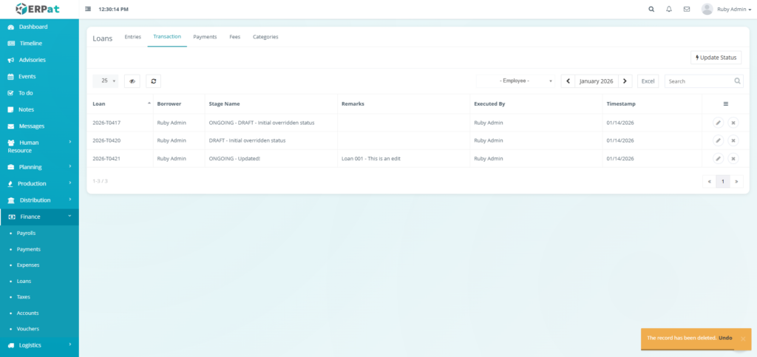The image size is (757, 357).
Task: Expand Human Resource menu
Action: point(39,146)
